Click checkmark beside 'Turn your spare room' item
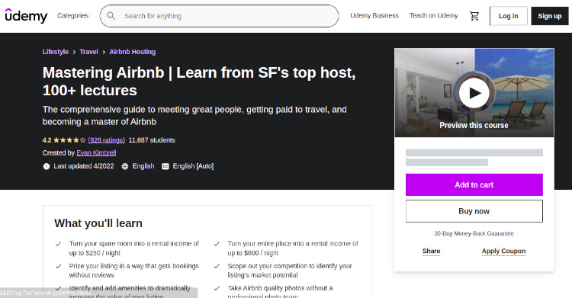Image resolution: width=572 pixels, height=298 pixels. pos(58,244)
